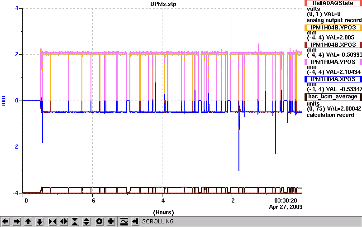Zoom in vertically using the hourglass-shaped icon

point(75,222)
